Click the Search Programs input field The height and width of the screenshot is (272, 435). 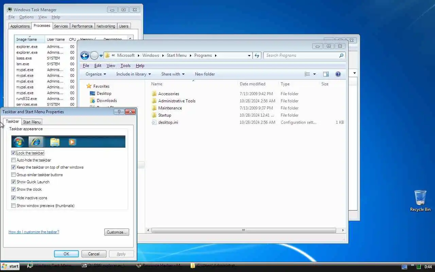point(301,55)
